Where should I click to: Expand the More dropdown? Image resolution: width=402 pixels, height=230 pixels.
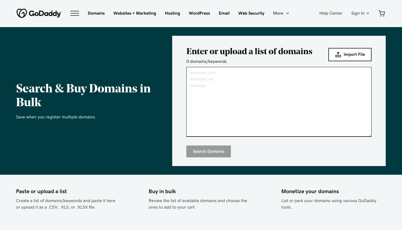coord(281,13)
